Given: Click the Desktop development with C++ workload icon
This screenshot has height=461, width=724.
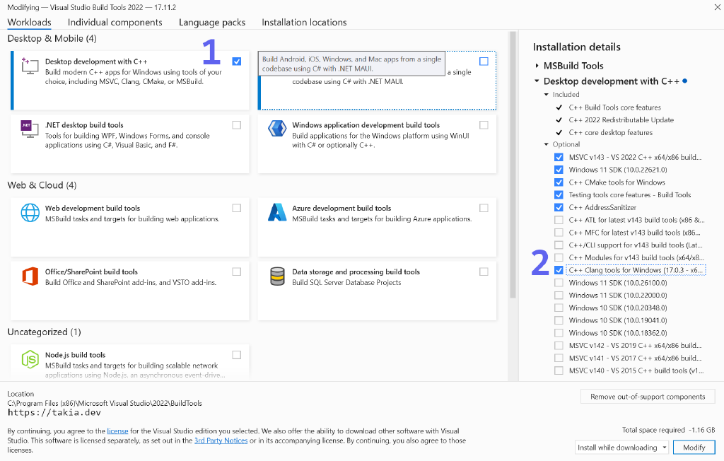Looking at the screenshot, I should (x=30, y=66).
